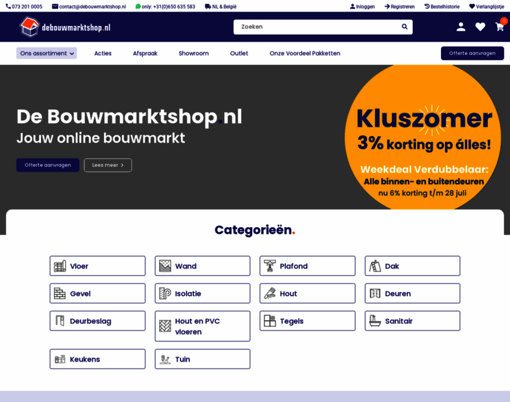Click the Tuin category icon

pyautogui.click(x=165, y=359)
